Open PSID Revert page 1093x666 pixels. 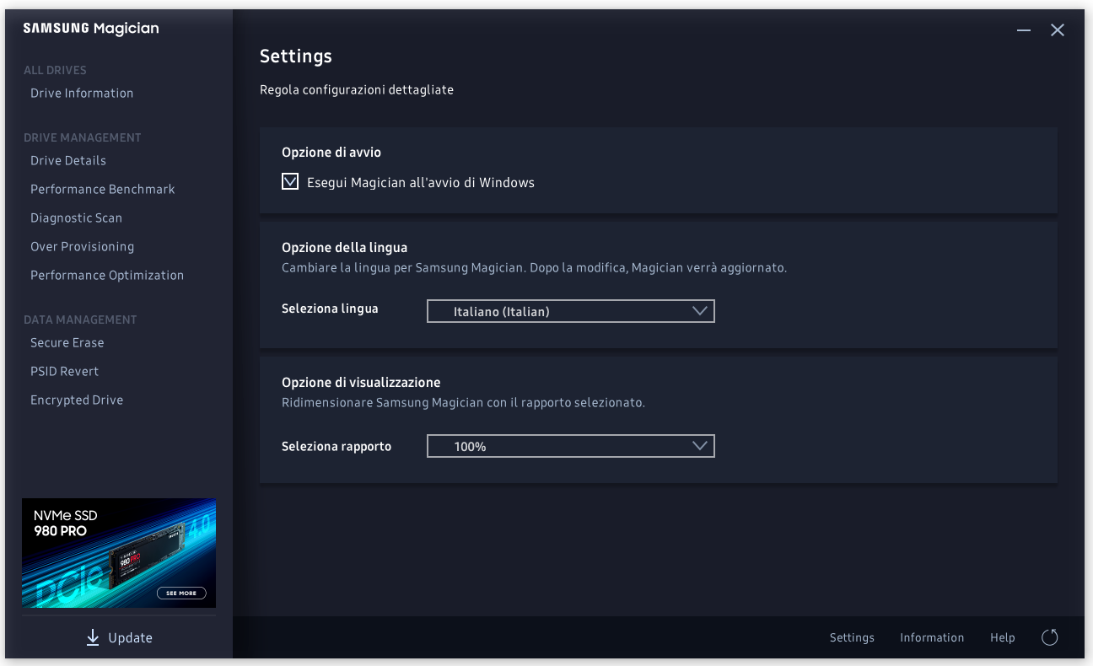coord(64,371)
